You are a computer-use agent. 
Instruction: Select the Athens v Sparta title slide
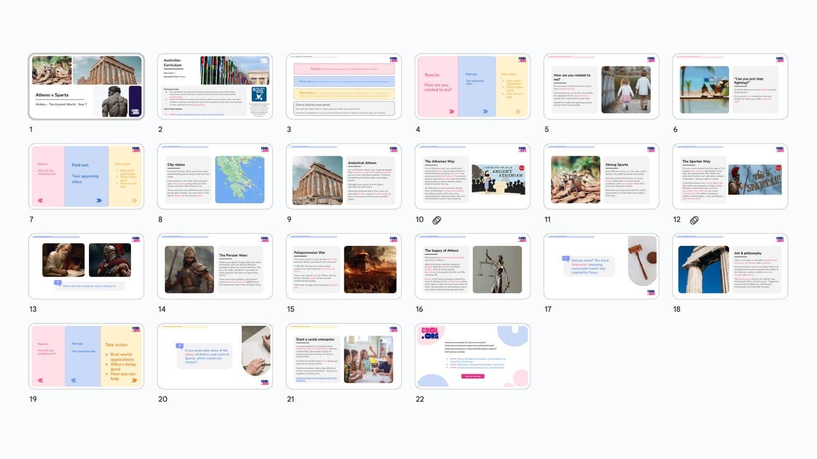(x=86, y=87)
